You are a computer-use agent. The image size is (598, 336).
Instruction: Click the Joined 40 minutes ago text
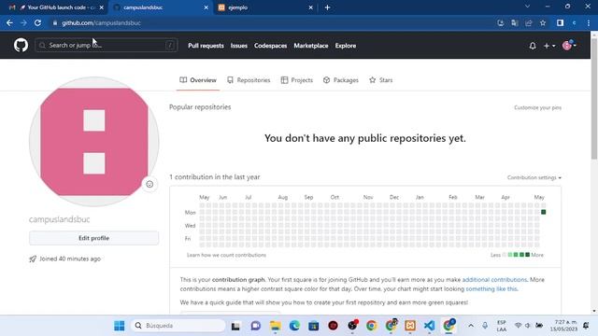pyautogui.click(x=70, y=259)
